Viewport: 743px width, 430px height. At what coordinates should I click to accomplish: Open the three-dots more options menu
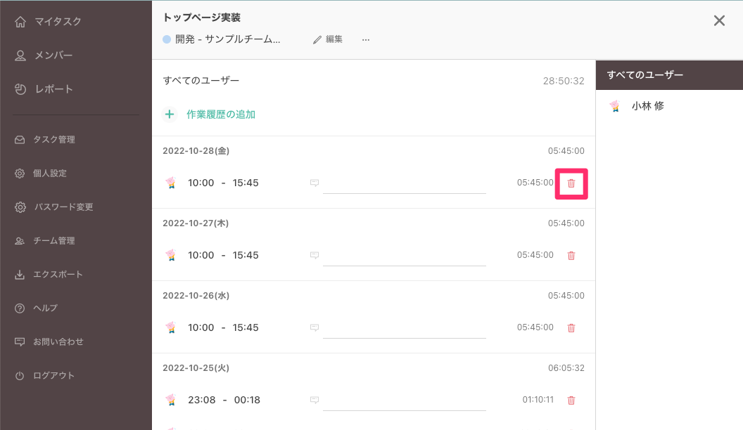click(x=366, y=40)
